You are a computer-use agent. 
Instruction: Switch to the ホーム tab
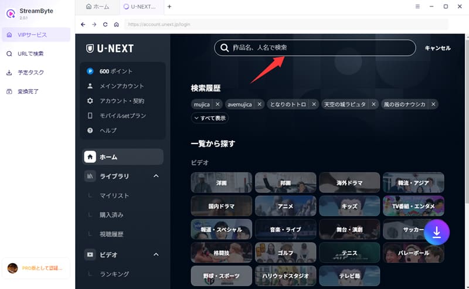[x=97, y=6]
